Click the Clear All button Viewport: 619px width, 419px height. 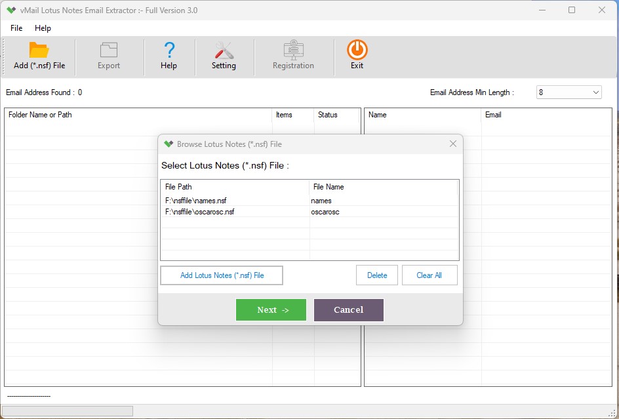pos(429,275)
